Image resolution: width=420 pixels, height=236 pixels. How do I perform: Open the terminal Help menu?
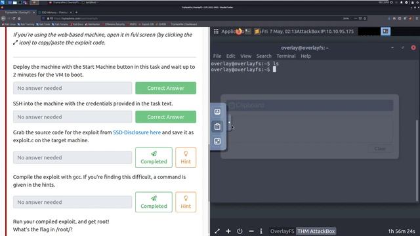coord(306,56)
